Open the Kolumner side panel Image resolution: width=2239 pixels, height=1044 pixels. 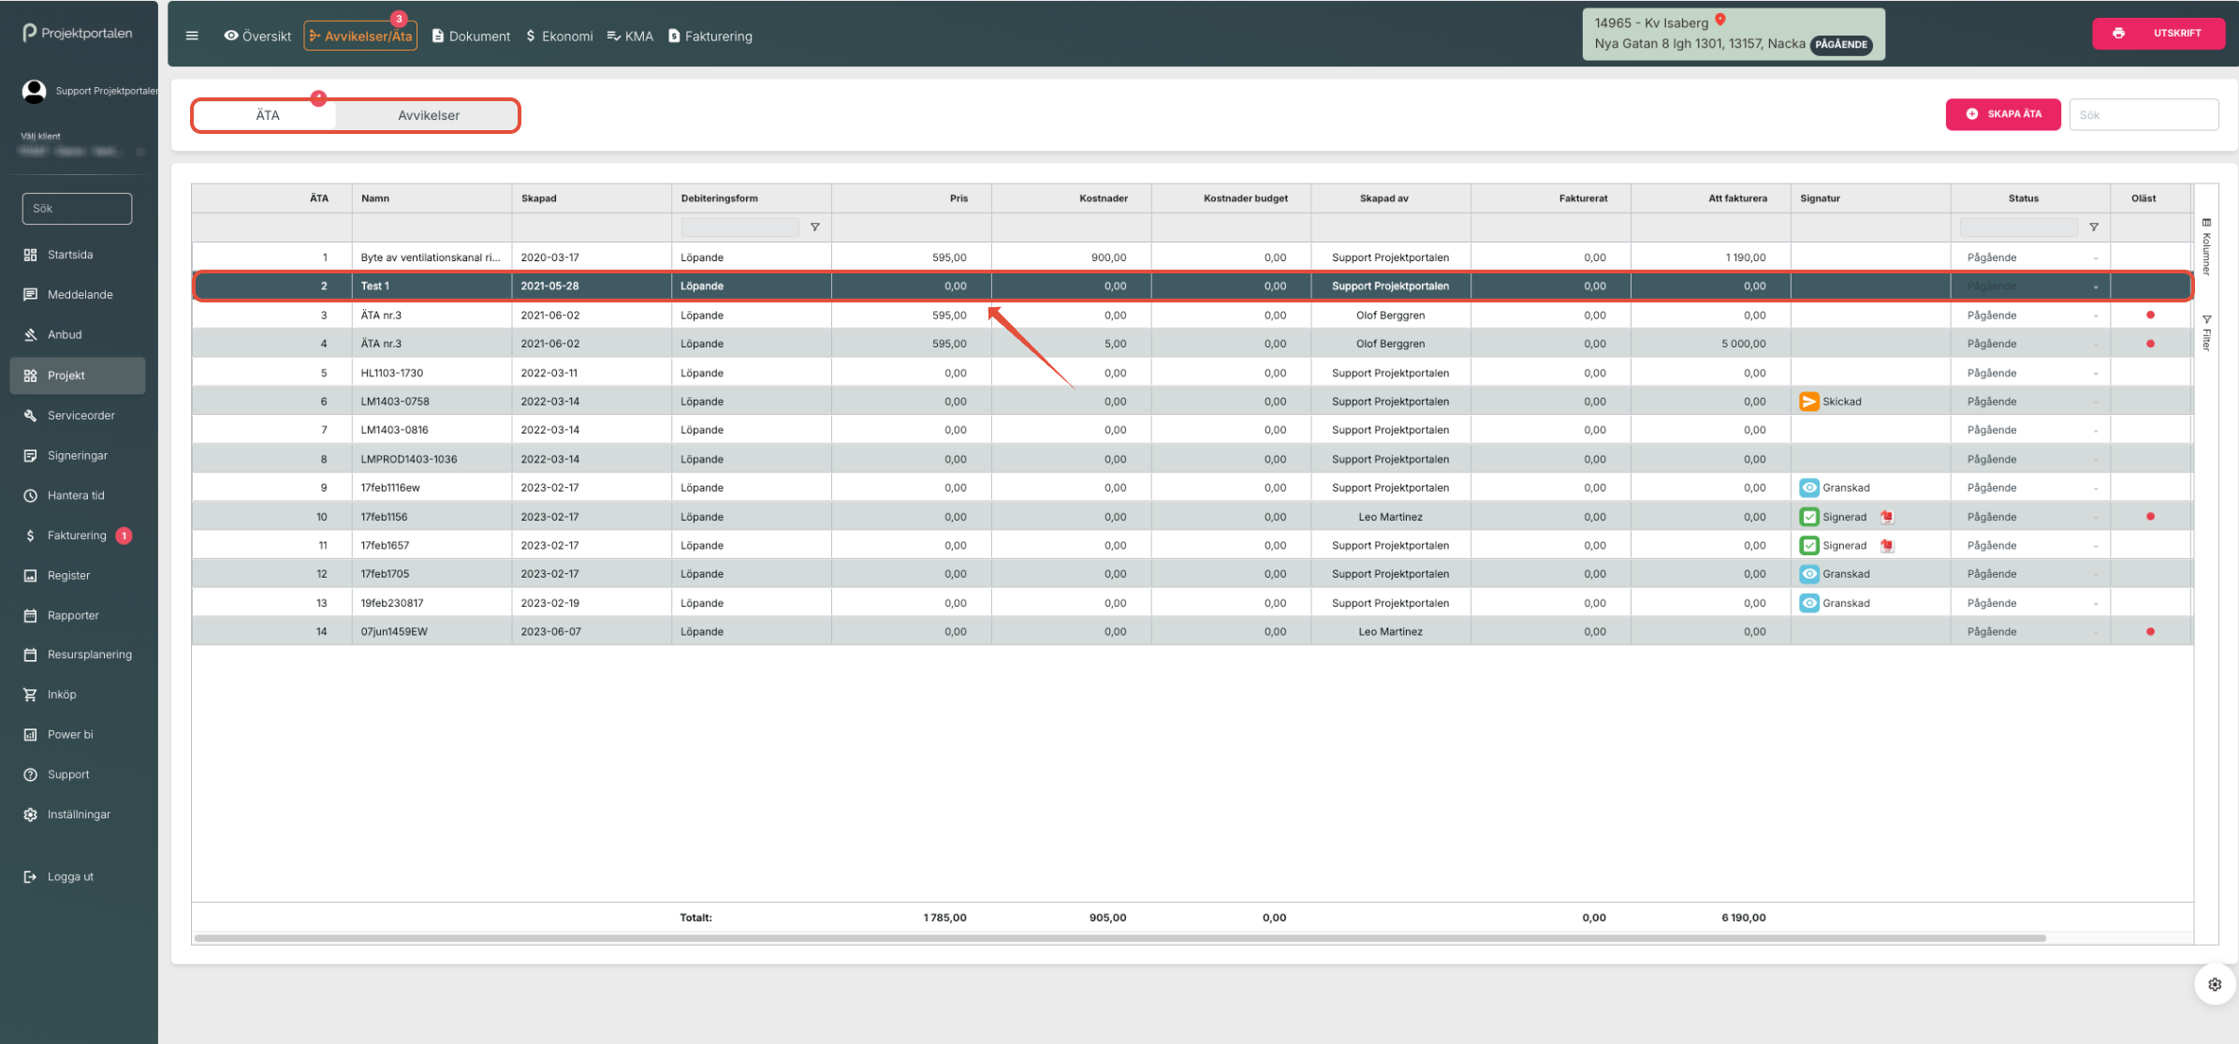[2206, 247]
